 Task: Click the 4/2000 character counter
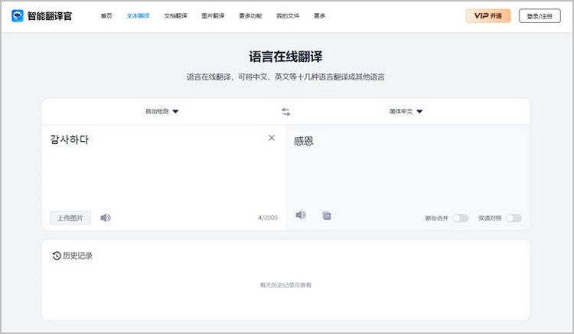point(268,218)
